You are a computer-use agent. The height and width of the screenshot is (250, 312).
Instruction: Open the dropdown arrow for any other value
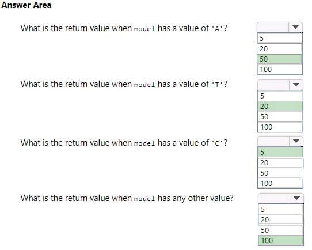click(296, 198)
